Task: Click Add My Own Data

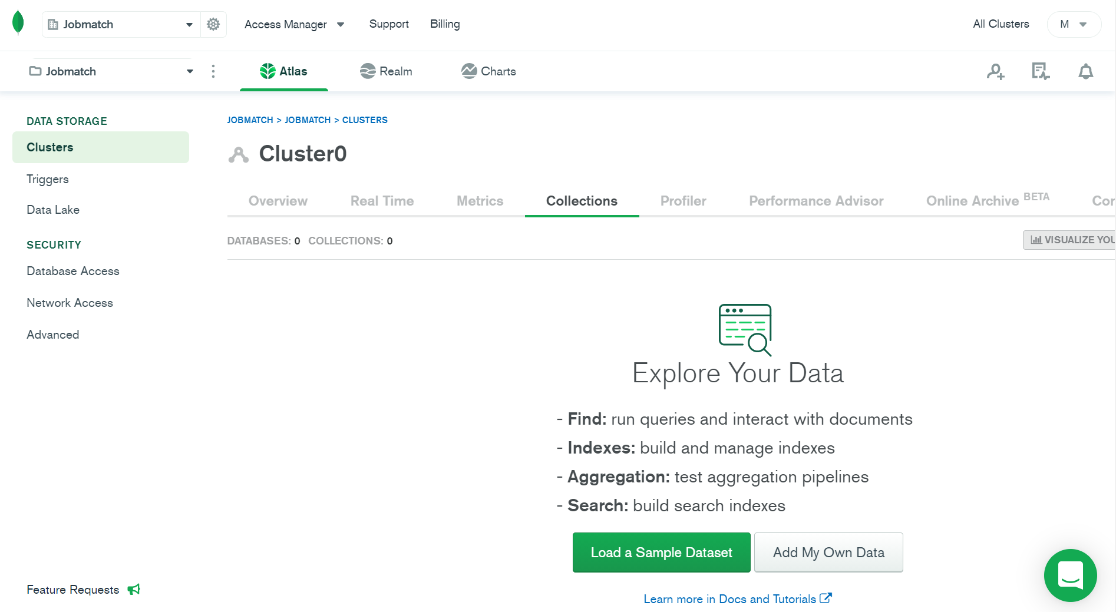Action: [x=828, y=553]
